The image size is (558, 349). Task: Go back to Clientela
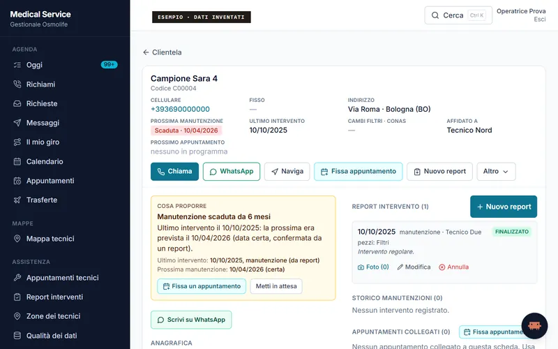point(163,52)
